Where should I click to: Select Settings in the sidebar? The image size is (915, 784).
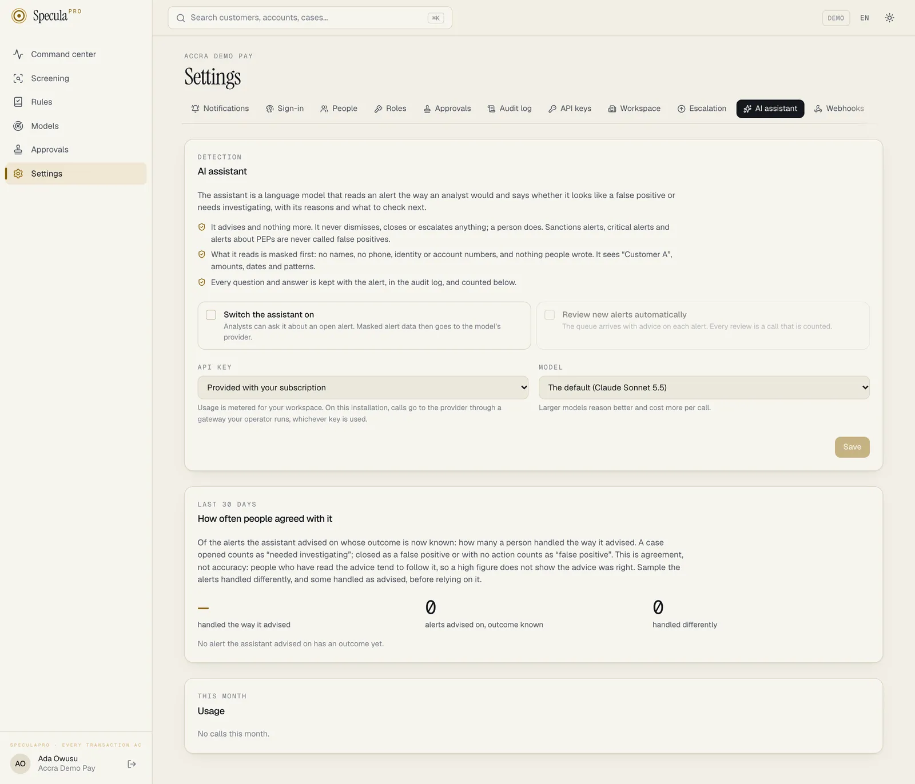pos(76,174)
